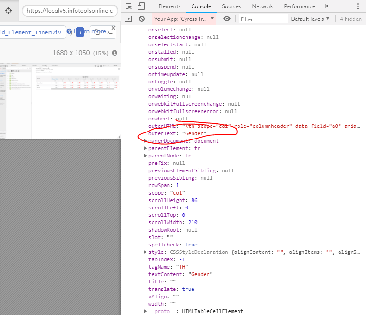
Task: Click the '4 hidden' messages indicator
Action: (x=351, y=19)
